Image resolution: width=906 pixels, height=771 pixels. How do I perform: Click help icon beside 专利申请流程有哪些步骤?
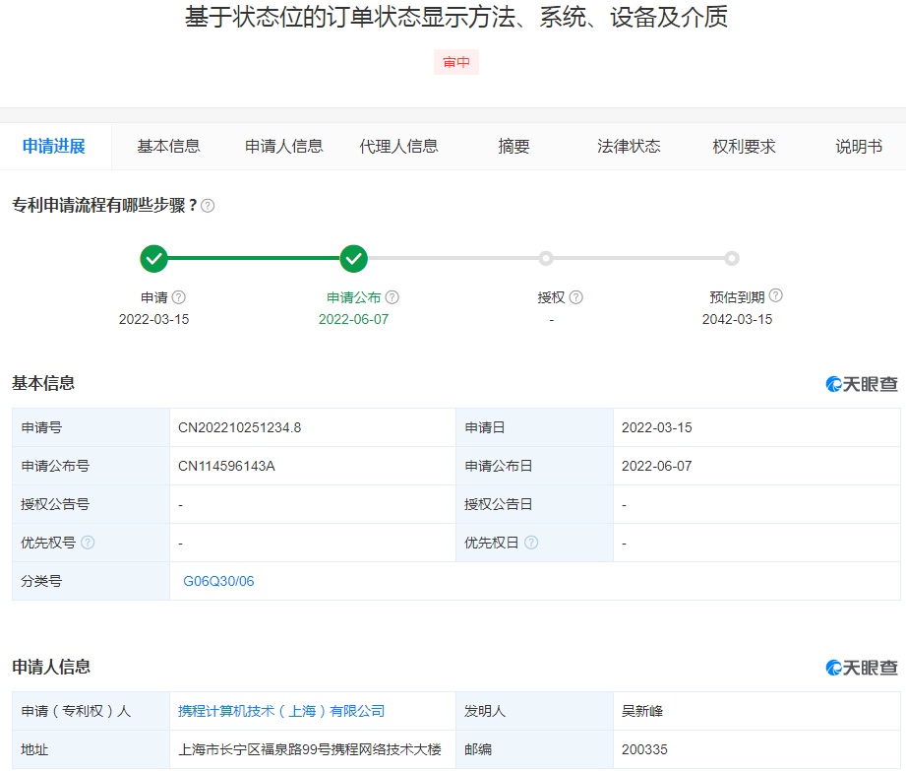[208, 206]
